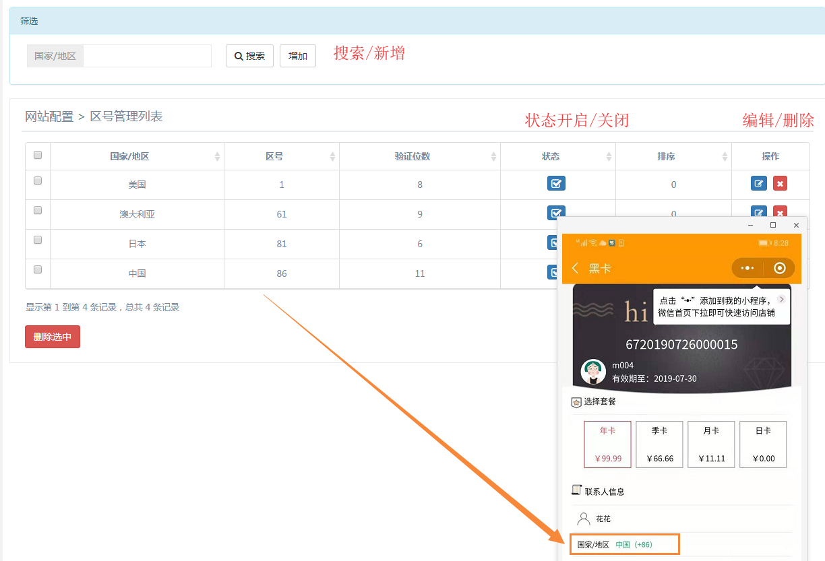Click area code 86 cell
Image resolution: width=825 pixels, height=561 pixels.
[282, 273]
